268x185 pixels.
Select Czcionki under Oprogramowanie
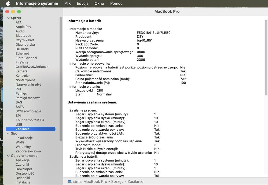tap(22, 165)
